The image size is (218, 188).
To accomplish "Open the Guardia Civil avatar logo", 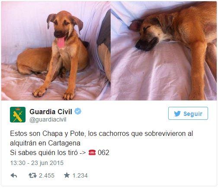I will click(18, 115).
